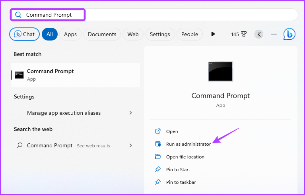Click the Command Prompt icon in Best match

(x=19, y=75)
